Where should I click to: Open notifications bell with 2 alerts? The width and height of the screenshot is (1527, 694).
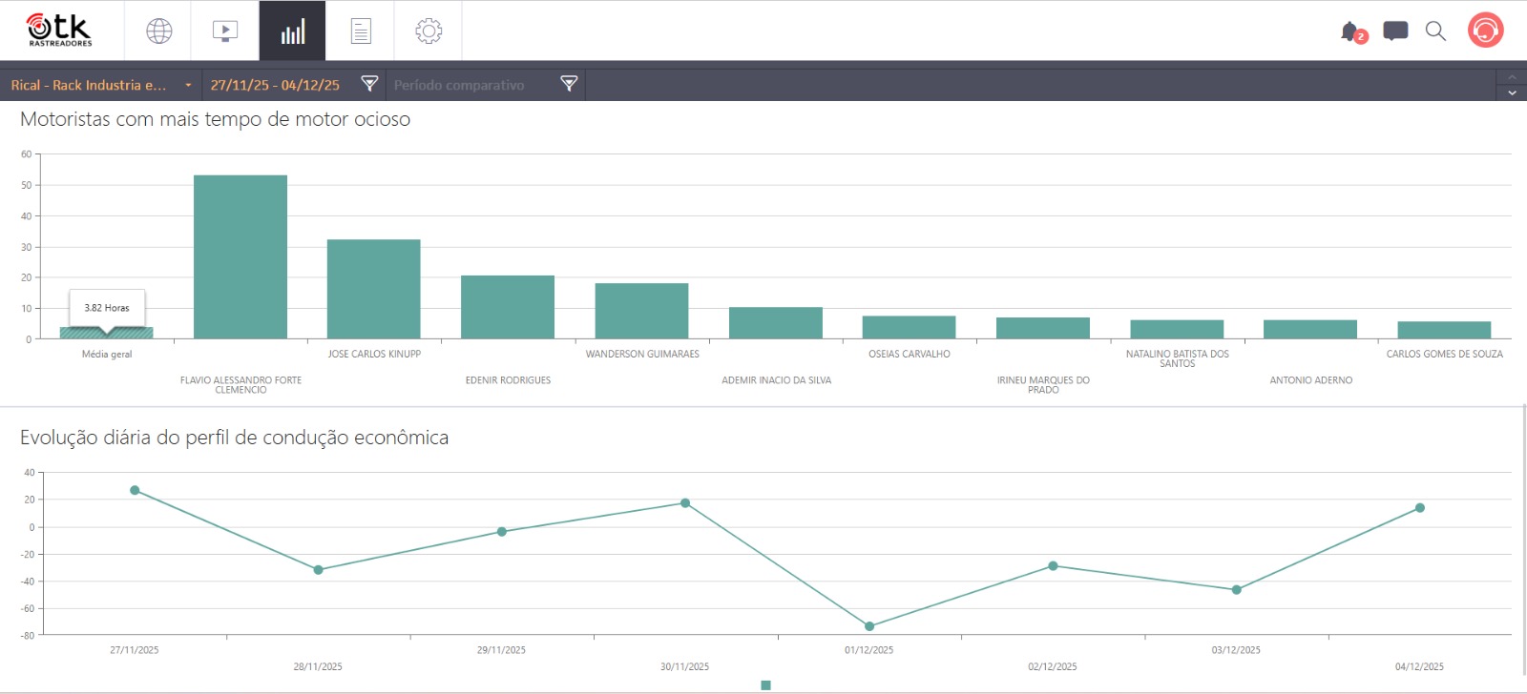click(x=1351, y=31)
